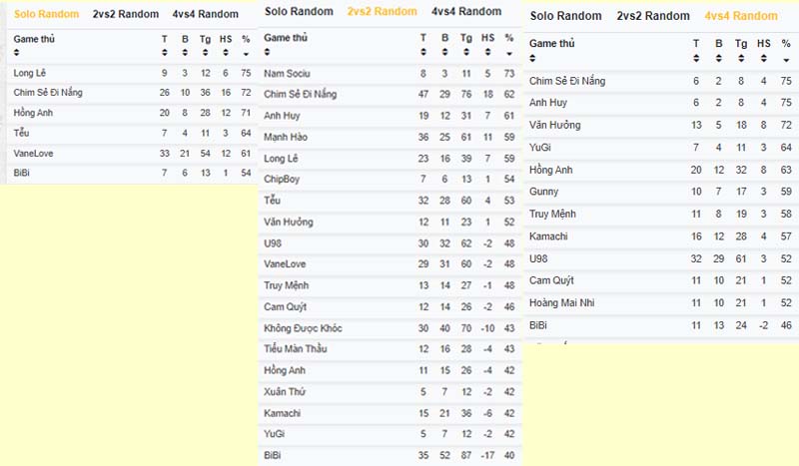Sort the middle table by Game thủ

click(x=267, y=52)
